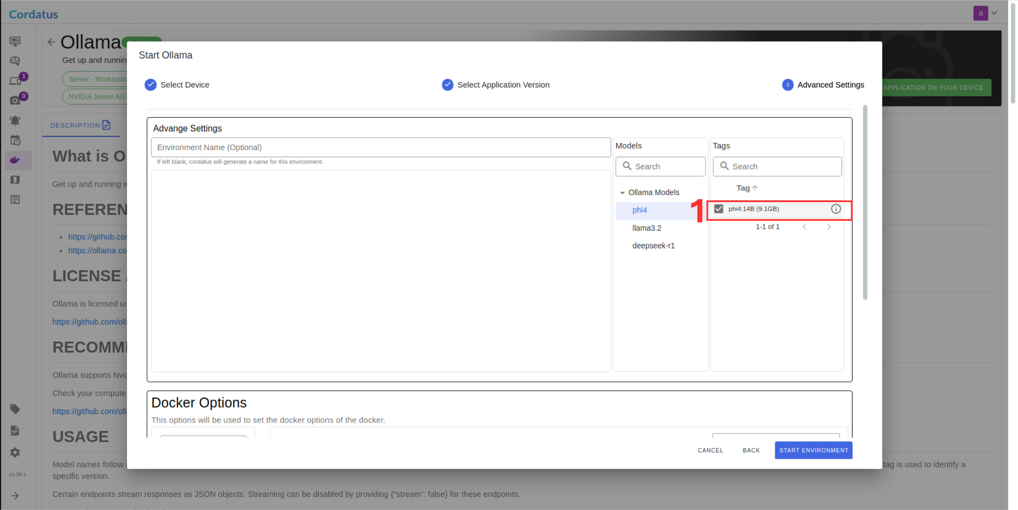
Task: Open the user account dropdown chevron
Action: pos(994,13)
